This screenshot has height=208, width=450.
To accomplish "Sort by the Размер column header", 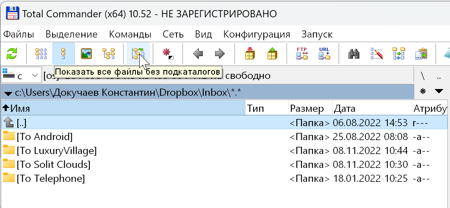I will coord(311,108).
